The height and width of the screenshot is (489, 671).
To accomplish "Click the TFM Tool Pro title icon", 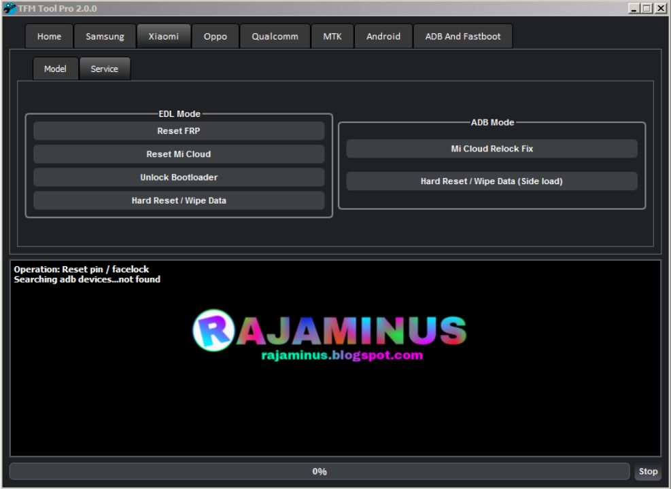I will coord(10,8).
